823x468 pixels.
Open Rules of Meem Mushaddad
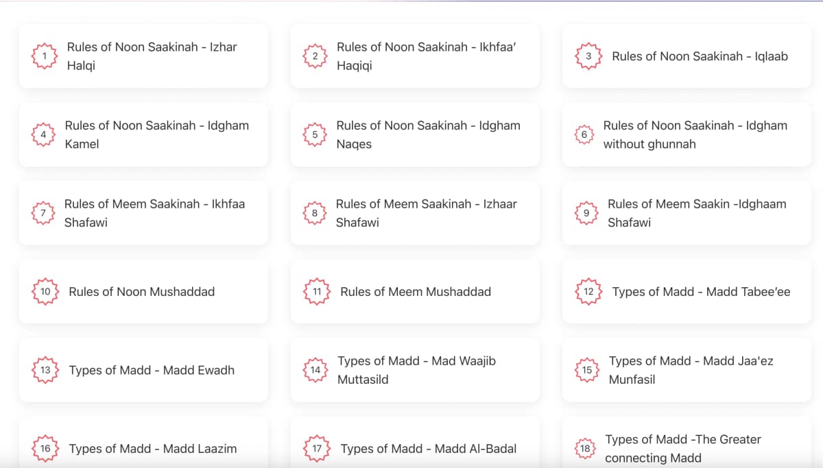pyautogui.click(x=416, y=291)
